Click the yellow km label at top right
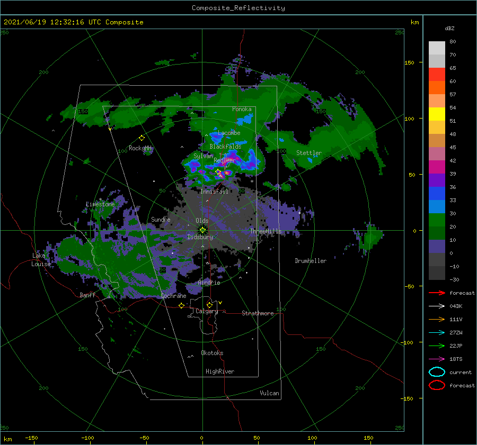The width and height of the screenshot is (477, 445). coord(414,22)
